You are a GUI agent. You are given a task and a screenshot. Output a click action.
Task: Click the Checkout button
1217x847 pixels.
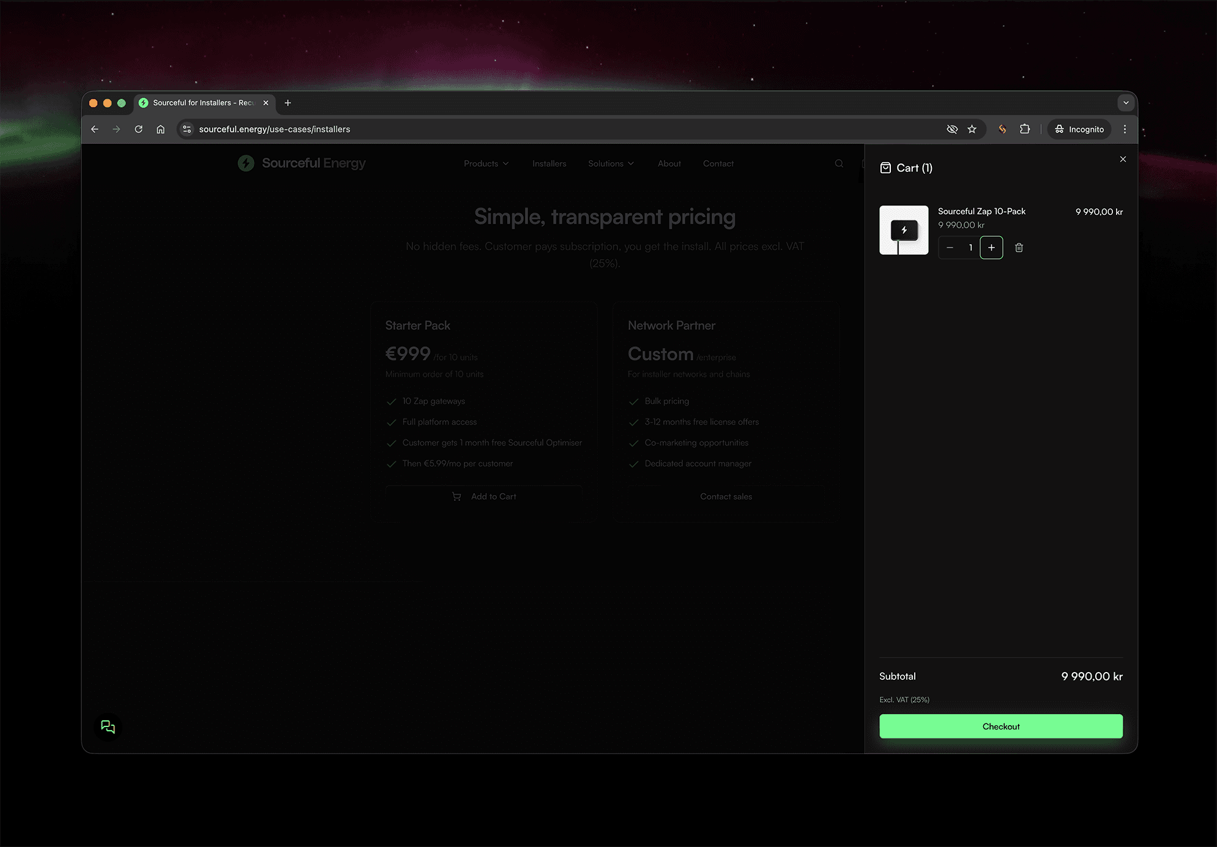click(x=1000, y=726)
